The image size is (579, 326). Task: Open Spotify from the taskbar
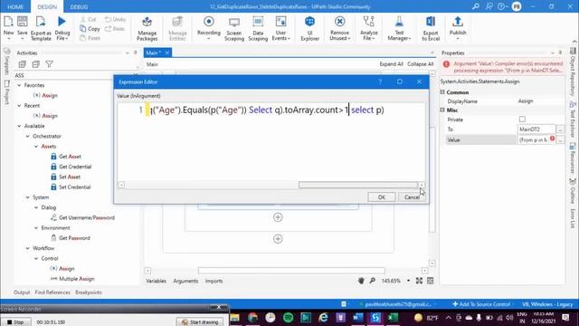(x=288, y=318)
